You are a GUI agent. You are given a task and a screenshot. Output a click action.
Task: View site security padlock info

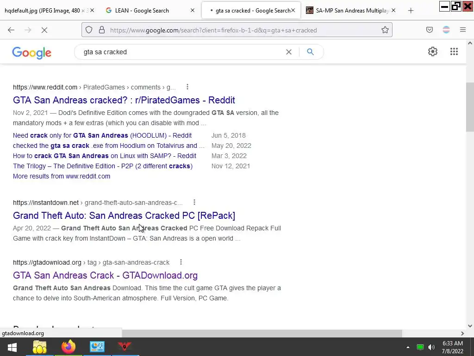point(102,30)
